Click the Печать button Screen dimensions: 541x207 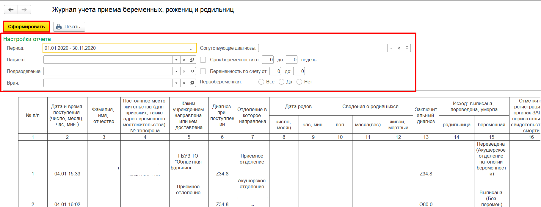pos(69,27)
